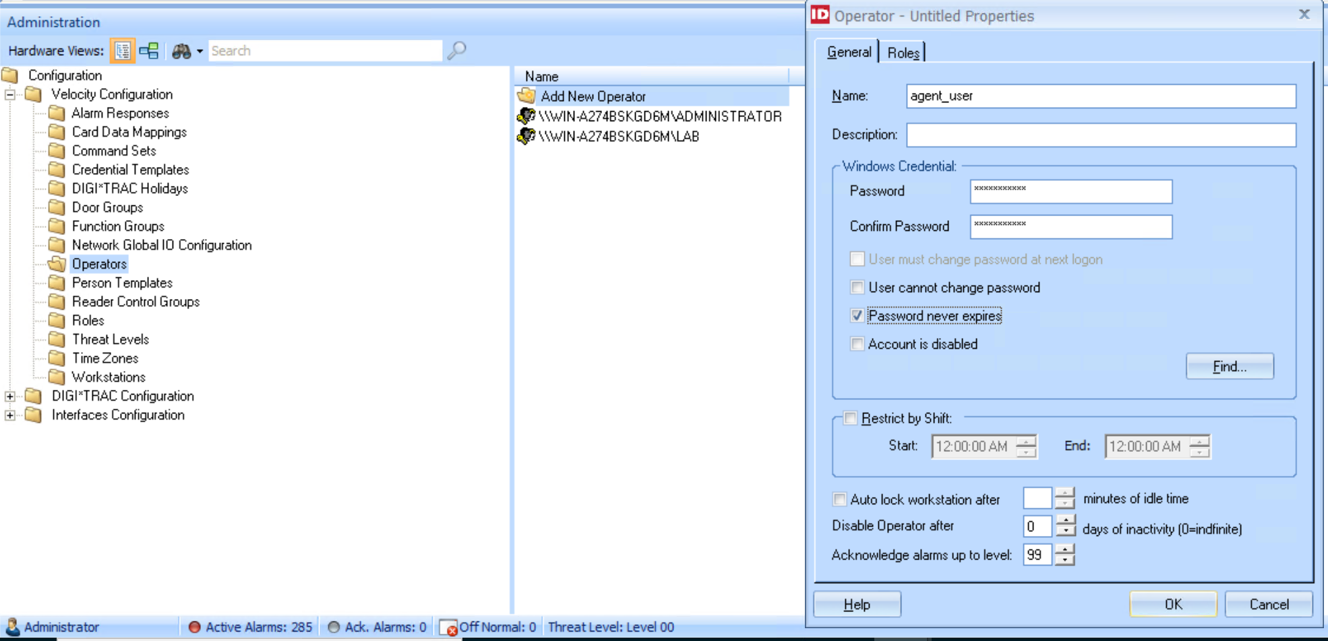Click the Acknowledge alarms level field
Screen dimensions: 1328x641
tap(1038, 555)
